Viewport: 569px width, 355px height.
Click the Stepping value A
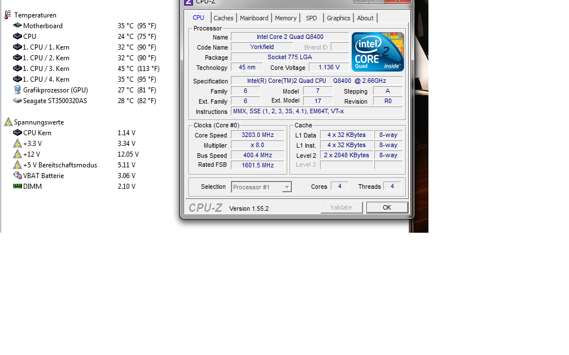coord(388,91)
